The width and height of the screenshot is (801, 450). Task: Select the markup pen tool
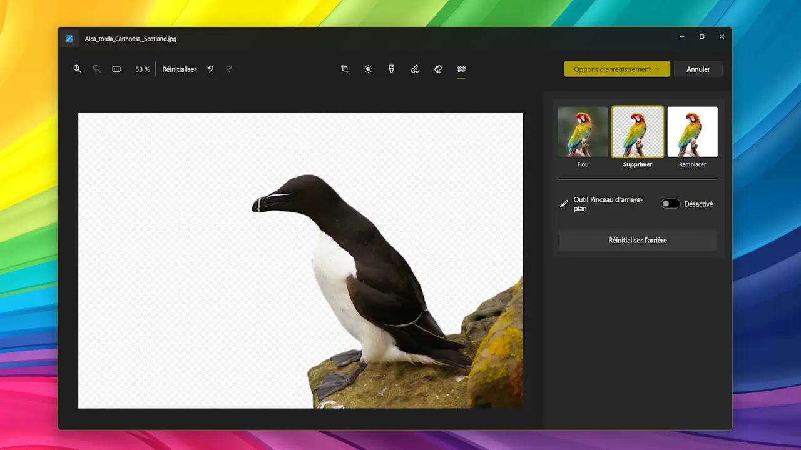pos(414,69)
